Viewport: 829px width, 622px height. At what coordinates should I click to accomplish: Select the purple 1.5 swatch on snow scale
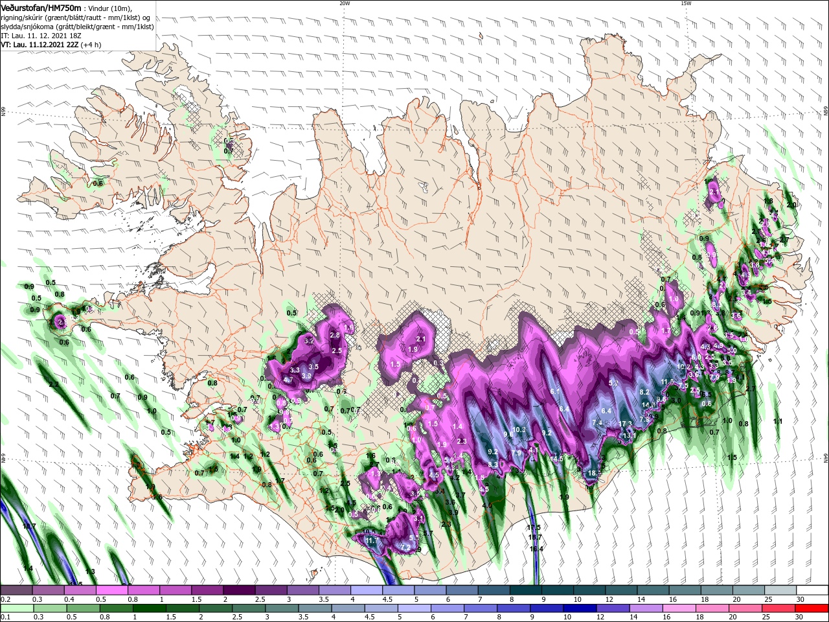click(207, 590)
